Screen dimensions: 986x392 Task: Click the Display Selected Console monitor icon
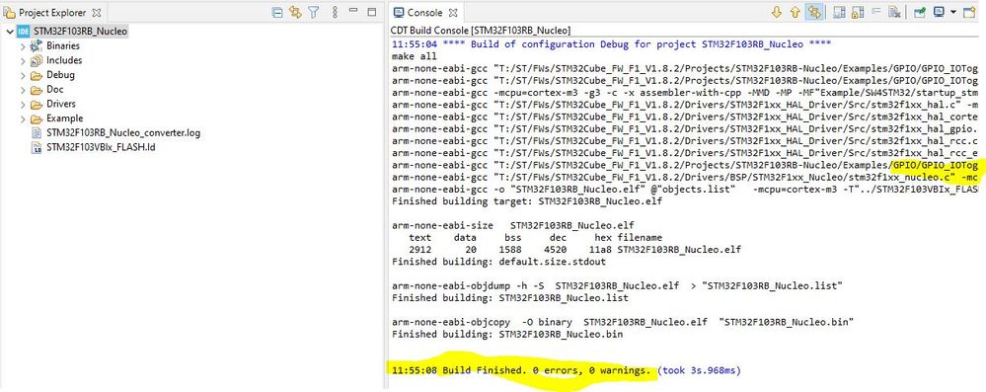pyautogui.click(x=939, y=12)
